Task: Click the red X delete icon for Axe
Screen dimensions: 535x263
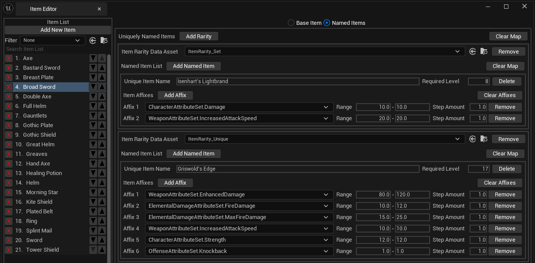Action: coord(9,58)
